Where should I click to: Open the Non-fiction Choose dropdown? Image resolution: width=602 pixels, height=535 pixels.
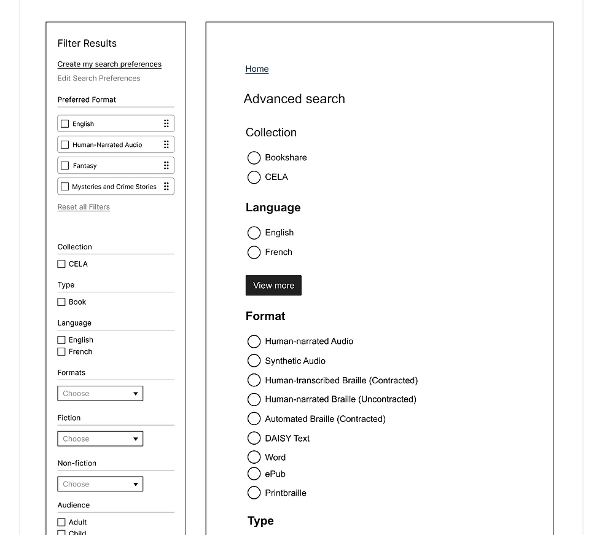100,483
